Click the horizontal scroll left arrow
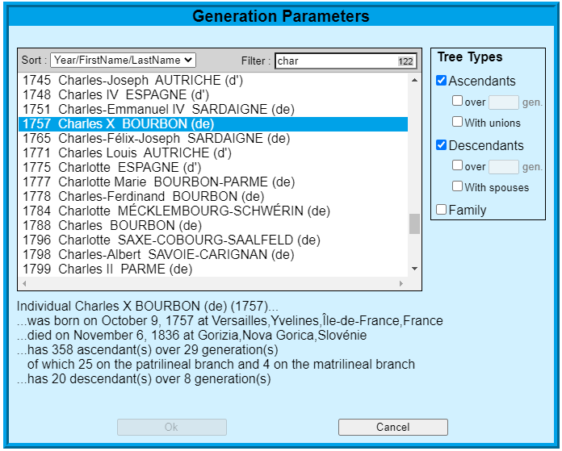This screenshot has width=562, height=451. click(x=24, y=283)
